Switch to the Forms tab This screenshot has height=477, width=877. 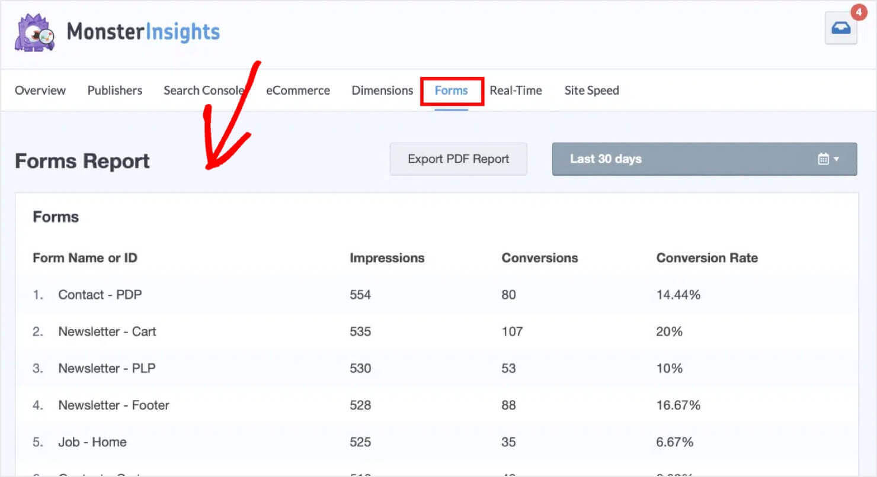tap(451, 90)
